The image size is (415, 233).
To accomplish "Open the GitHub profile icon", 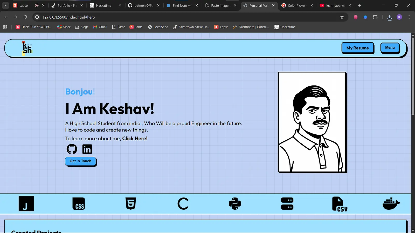I will pos(72,149).
